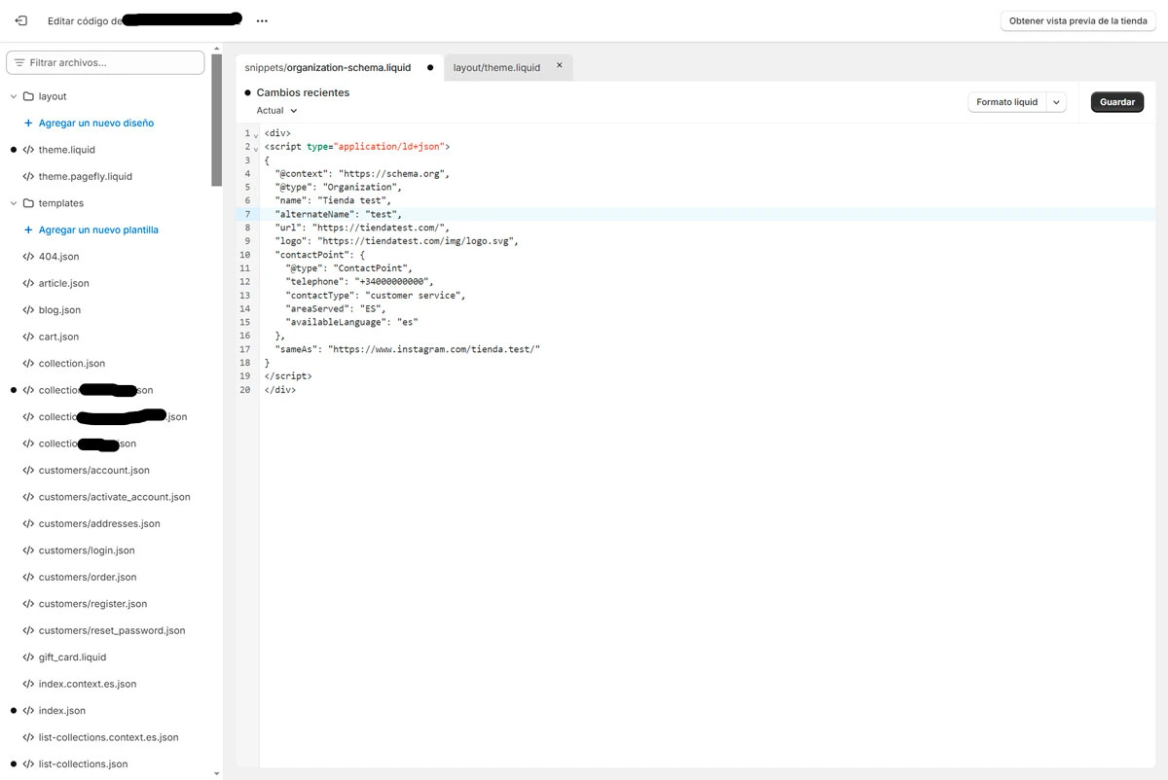Image resolution: width=1168 pixels, height=780 pixels.
Task: Click the layout folder icon
Action: coord(28,96)
